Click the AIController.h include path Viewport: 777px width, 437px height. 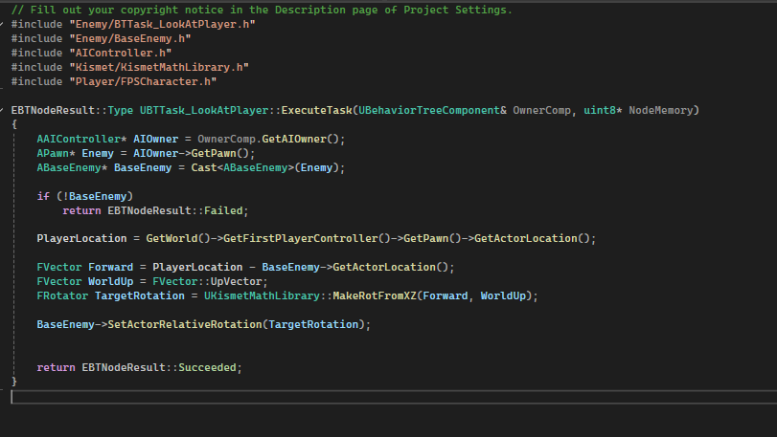(117, 53)
